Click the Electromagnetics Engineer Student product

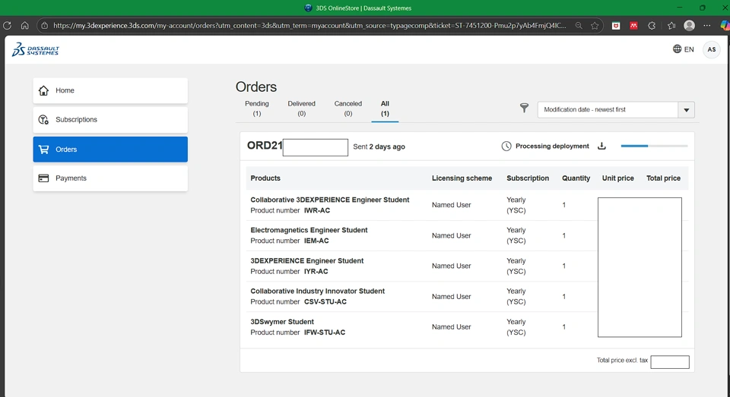click(309, 230)
